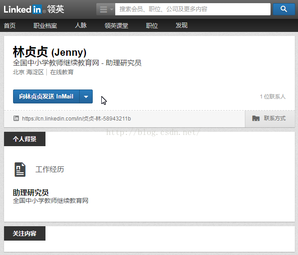Click the blue magnifier search button
The image size is (298, 255).
point(284,9)
